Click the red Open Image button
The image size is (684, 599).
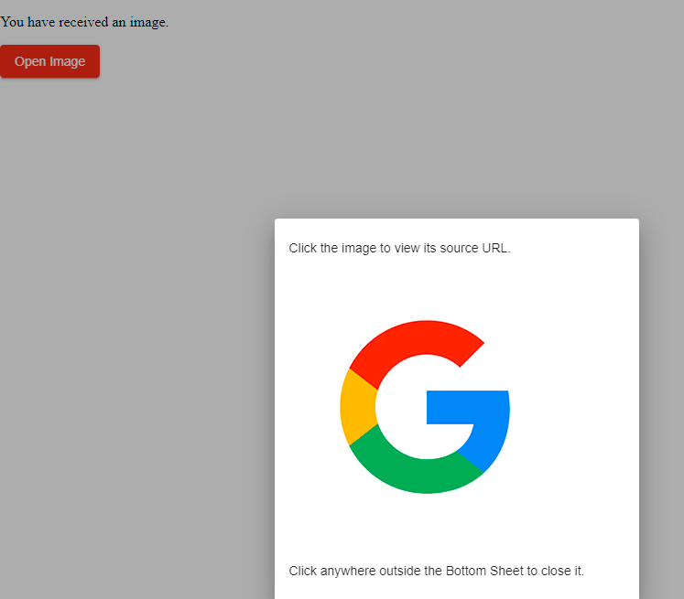tap(49, 61)
